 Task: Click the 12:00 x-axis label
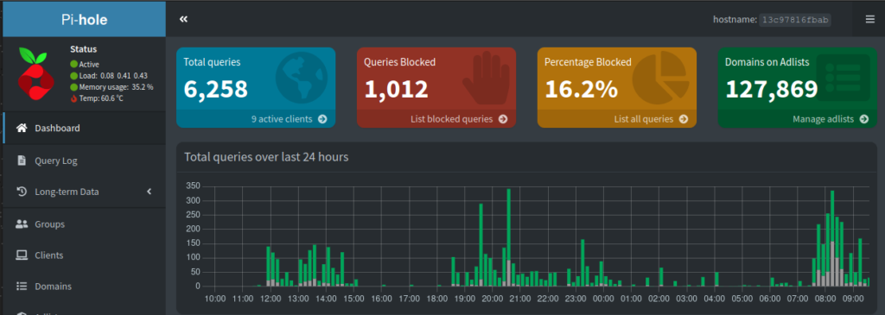point(271,298)
